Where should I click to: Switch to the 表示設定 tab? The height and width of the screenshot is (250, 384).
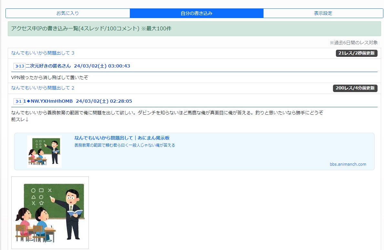pos(323,13)
